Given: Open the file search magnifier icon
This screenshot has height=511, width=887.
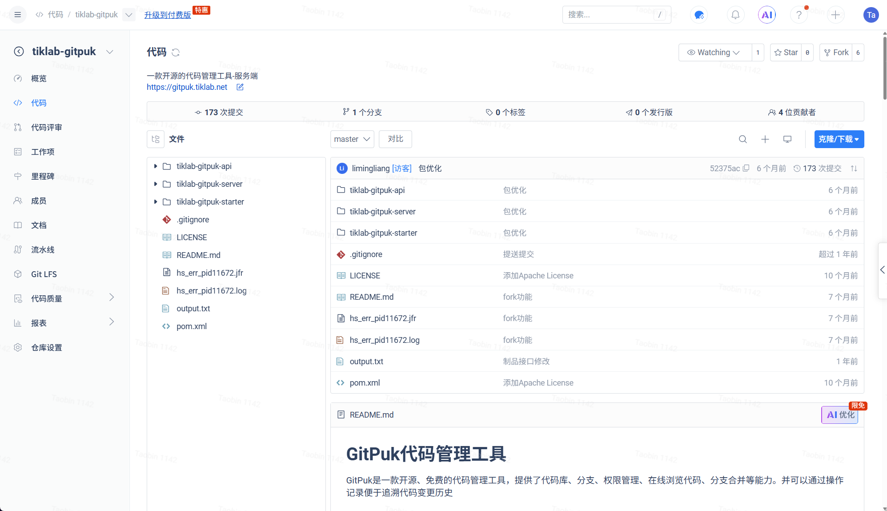Looking at the screenshot, I should [743, 139].
